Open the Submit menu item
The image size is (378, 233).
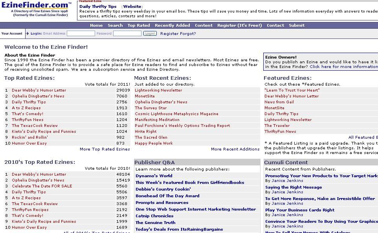297,25
